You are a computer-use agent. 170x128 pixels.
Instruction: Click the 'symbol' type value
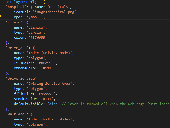point(33,17)
